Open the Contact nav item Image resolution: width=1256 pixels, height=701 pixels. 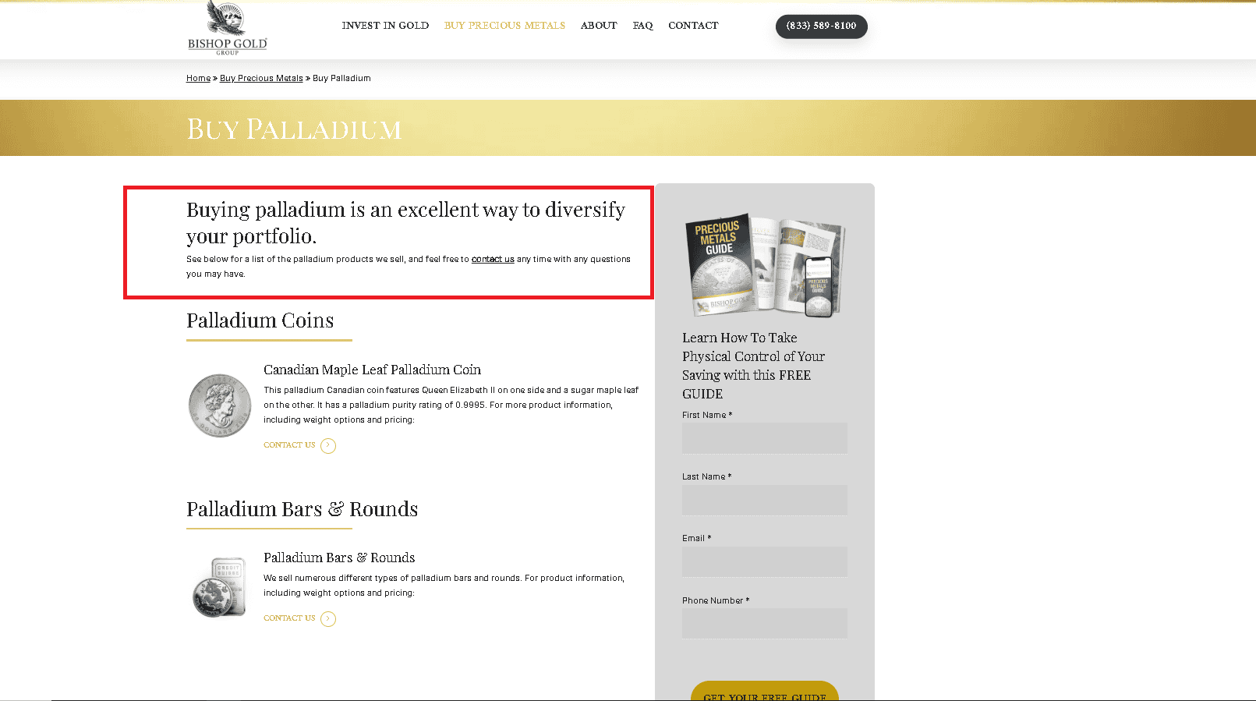(693, 26)
